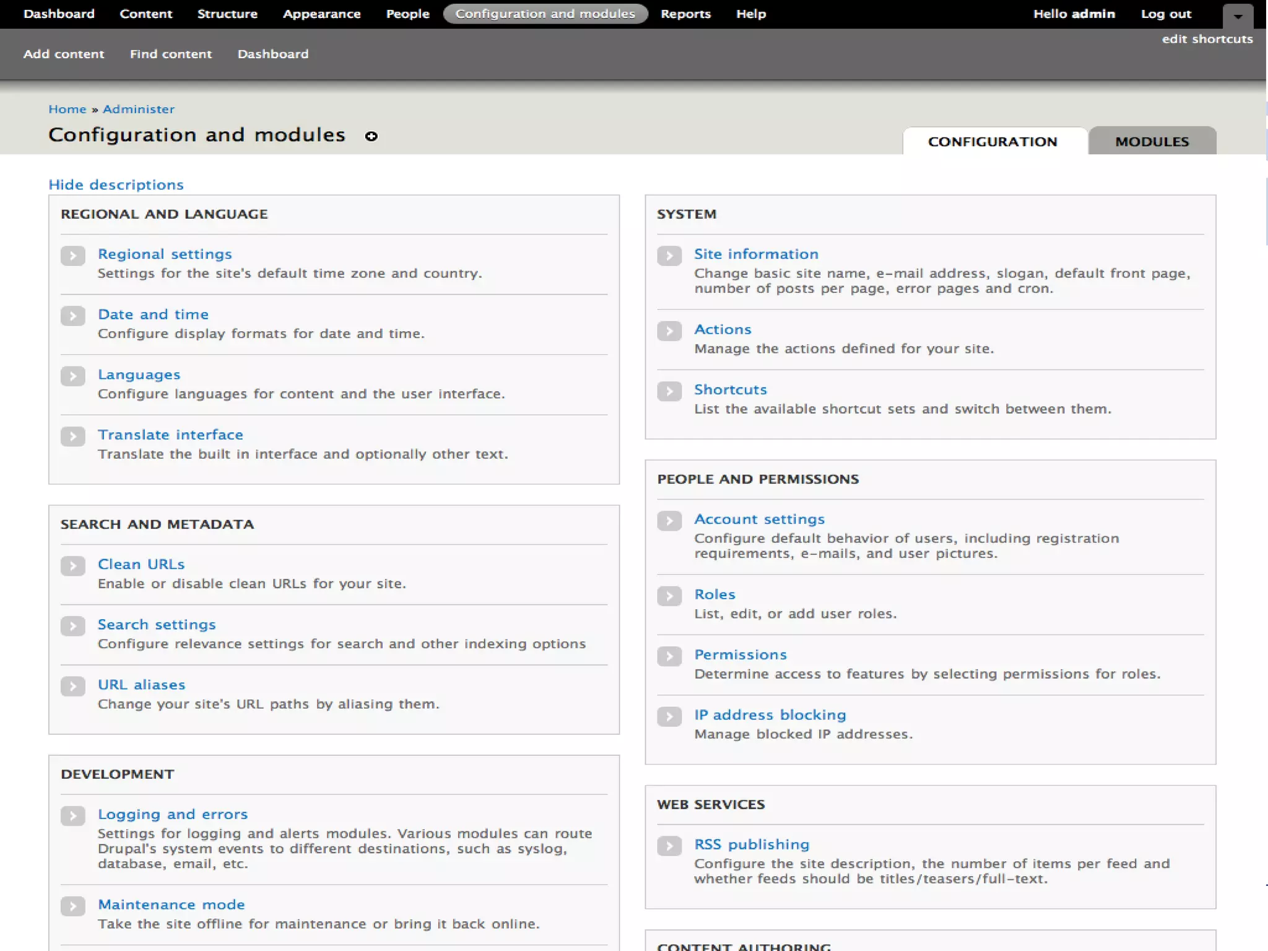This screenshot has height=951, width=1268.
Task: Click the arrow icon next to Shortcuts
Action: (x=669, y=391)
